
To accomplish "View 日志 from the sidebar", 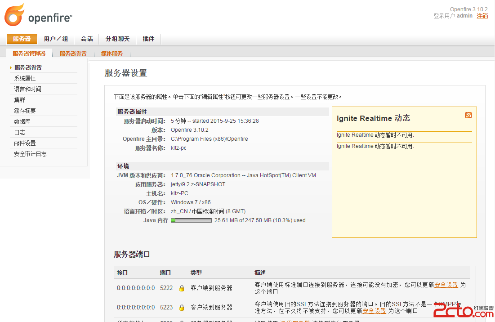I will (19, 132).
